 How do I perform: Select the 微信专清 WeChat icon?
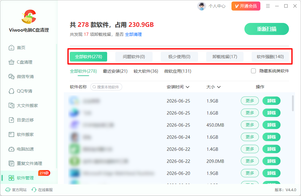(x=11, y=77)
